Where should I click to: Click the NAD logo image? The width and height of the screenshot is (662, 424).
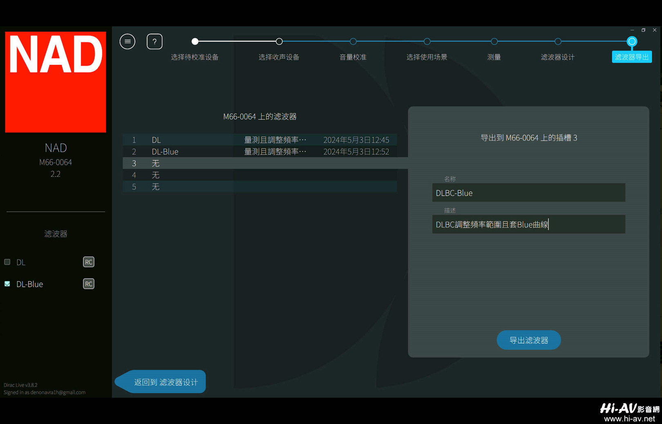pyautogui.click(x=56, y=82)
